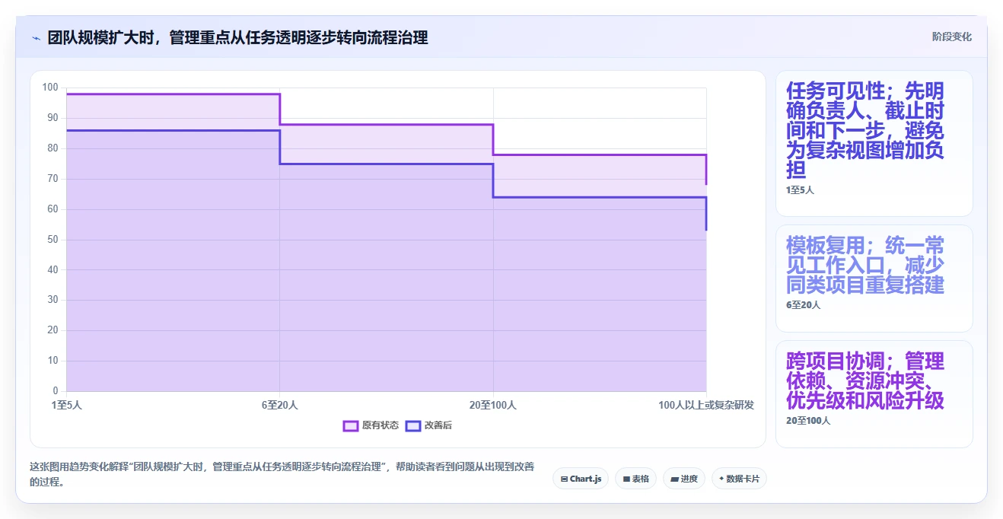The width and height of the screenshot is (1003, 519).
Task: Click the y-axis value 60
Action: click(53, 209)
